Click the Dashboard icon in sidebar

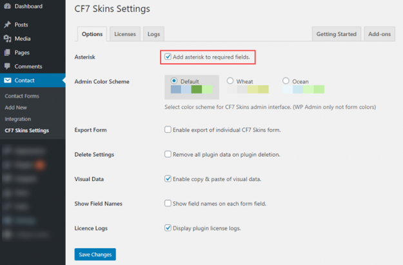[7, 6]
